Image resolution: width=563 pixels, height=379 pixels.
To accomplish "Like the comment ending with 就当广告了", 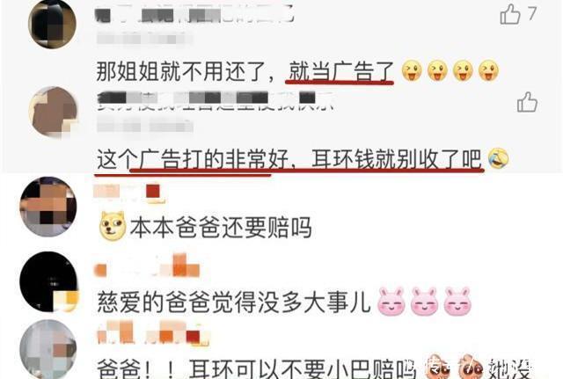I will [510, 14].
